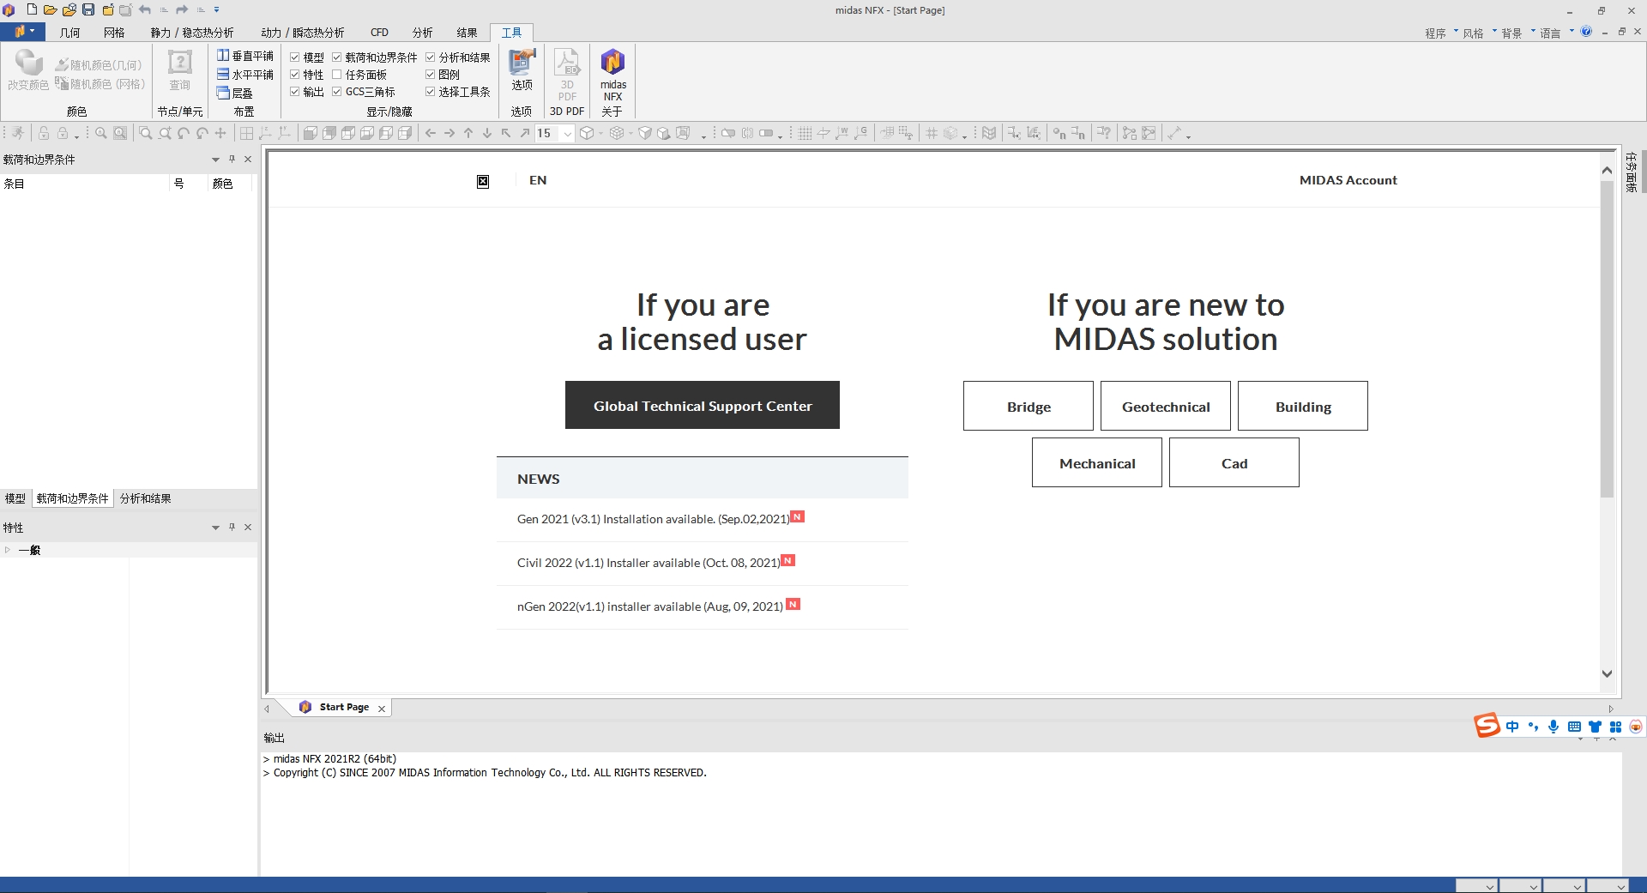Viewport: 1647px width, 893px height.
Task: Click the Sogou input method S icon
Action: 1487,726
